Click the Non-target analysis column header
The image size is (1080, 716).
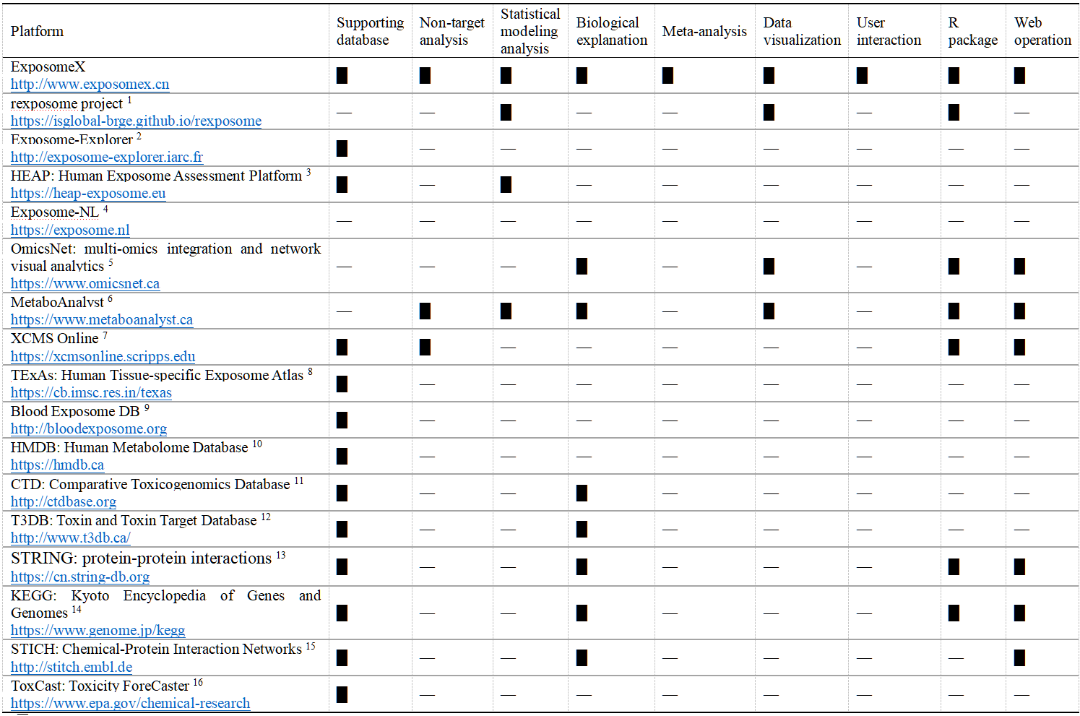pyautogui.click(x=452, y=31)
